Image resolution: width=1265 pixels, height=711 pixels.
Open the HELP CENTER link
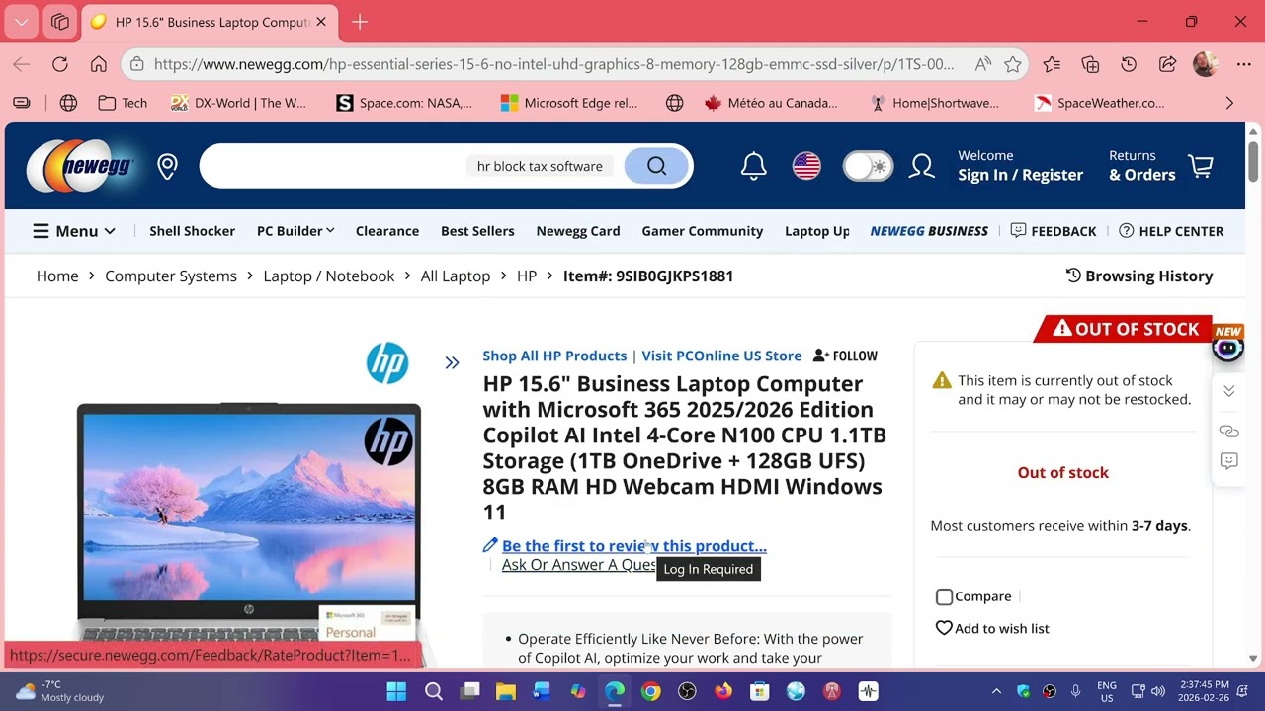(x=1171, y=231)
